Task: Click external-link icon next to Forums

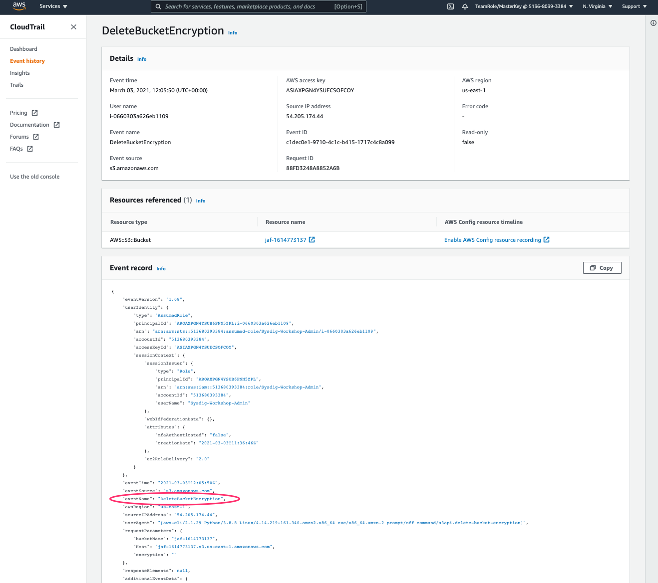Action: pos(36,137)
